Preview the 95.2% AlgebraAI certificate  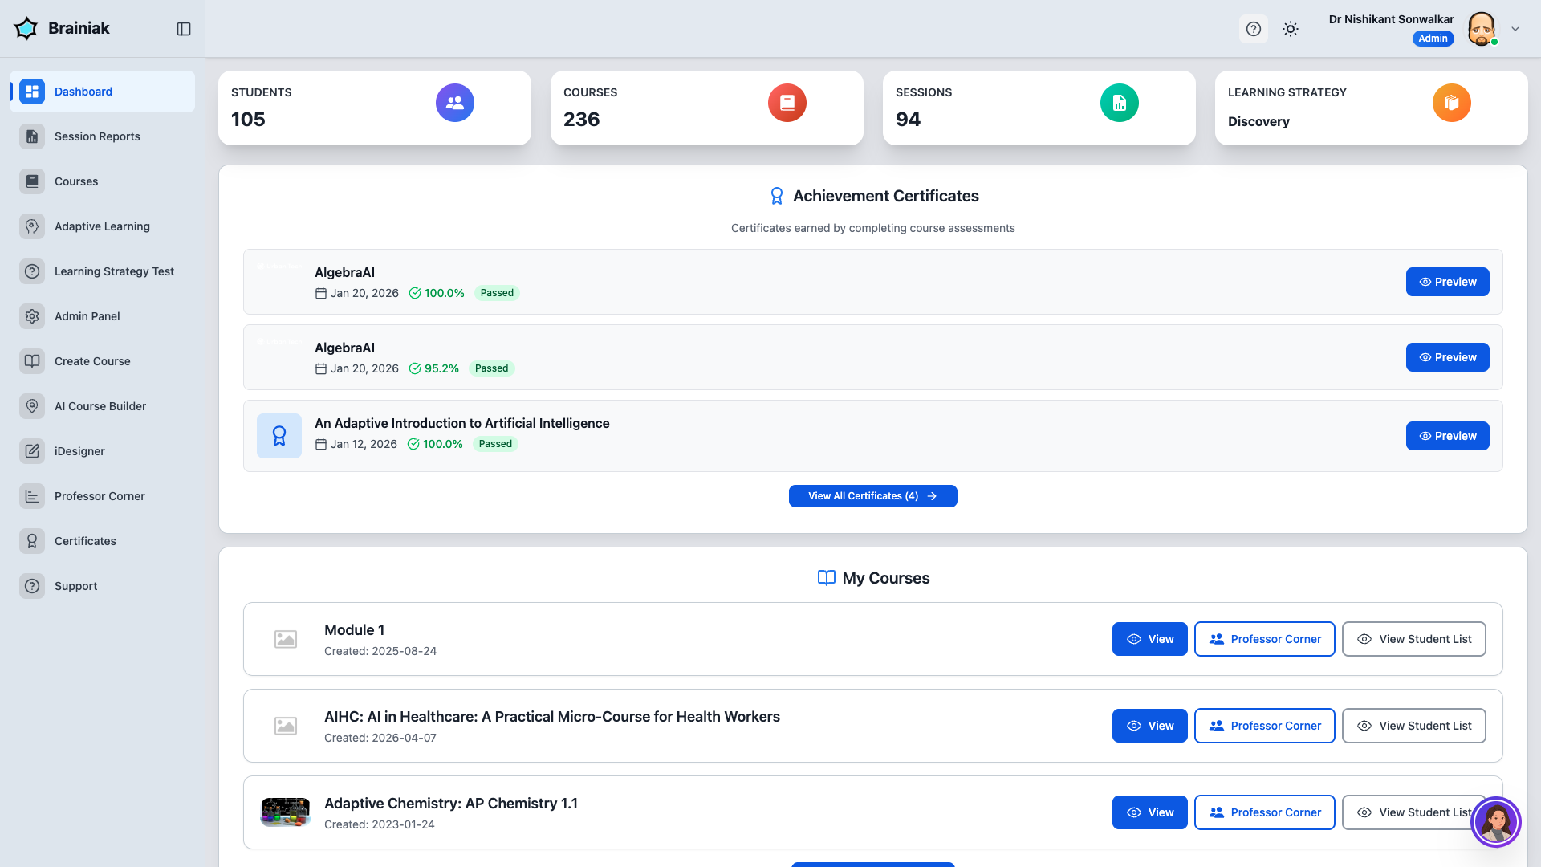pyautogui.click(x=1447, y=357)
